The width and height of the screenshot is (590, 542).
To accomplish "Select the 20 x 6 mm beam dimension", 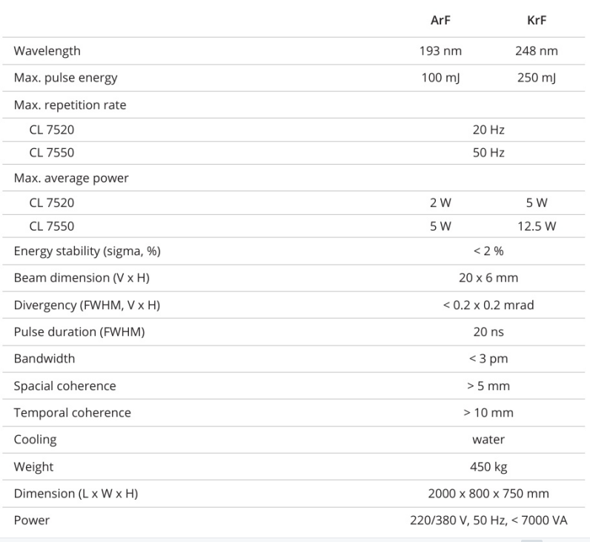I will [488, 278].
